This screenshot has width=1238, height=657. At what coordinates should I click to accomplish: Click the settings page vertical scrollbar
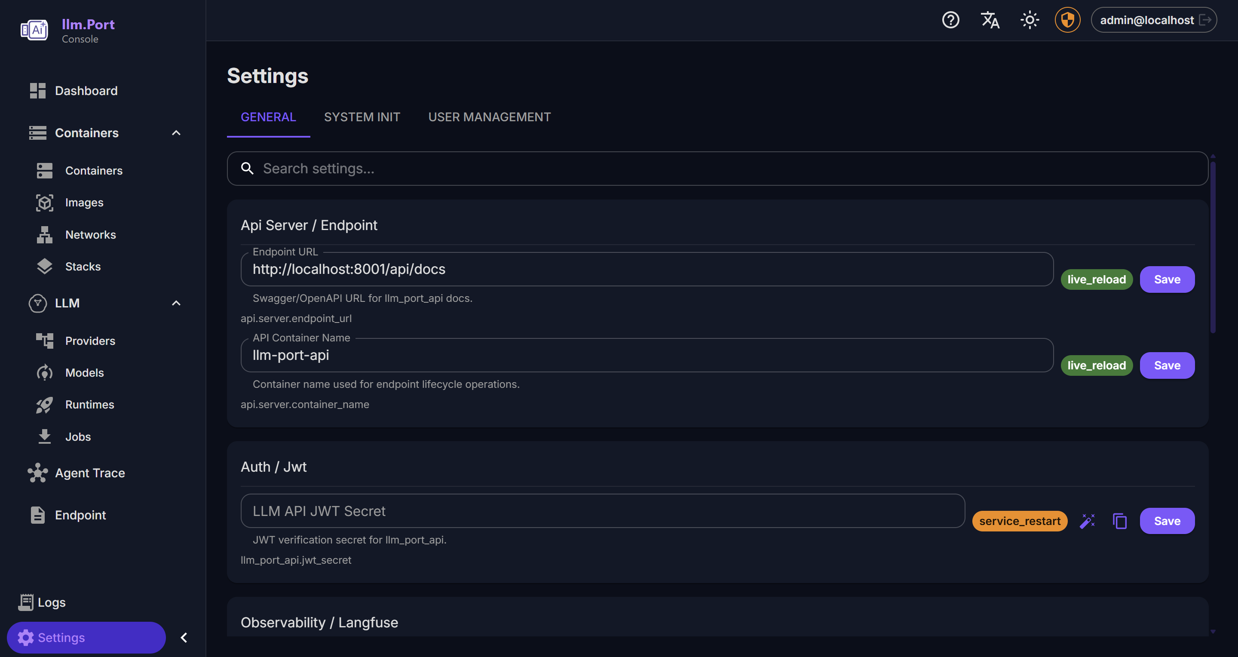[x=1213, y=248]
